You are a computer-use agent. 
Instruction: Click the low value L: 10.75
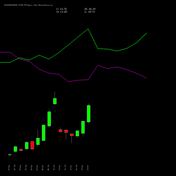(90, 12)
